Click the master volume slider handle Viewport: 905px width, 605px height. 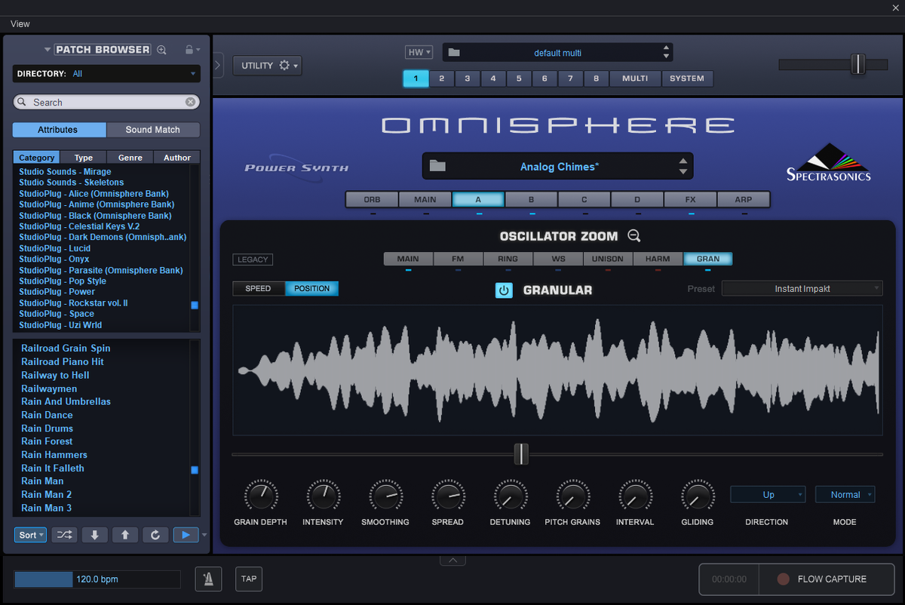tap(857, 64)
